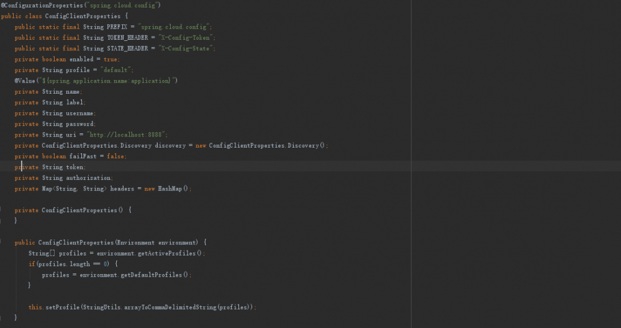Click the 'username' field declaration
Viewport: 621px width, 328px height.
[x=55, y=113]
